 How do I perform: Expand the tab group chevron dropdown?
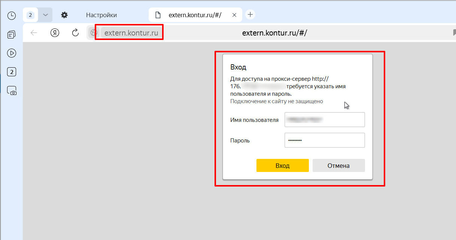click(x=45, y=15)
